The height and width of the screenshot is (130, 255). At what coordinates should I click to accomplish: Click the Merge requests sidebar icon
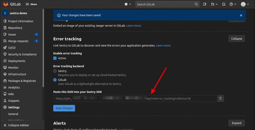click(5, 41)
